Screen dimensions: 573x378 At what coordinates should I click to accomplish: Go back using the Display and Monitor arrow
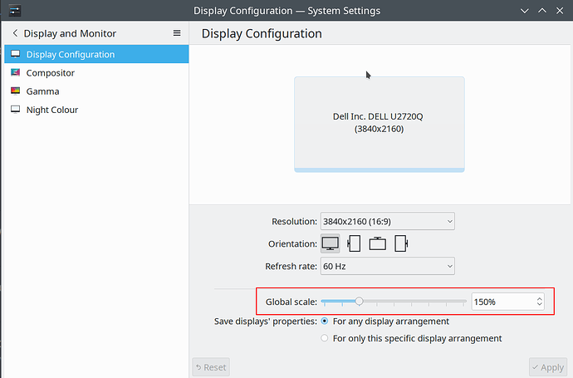(x=15, y=33)
